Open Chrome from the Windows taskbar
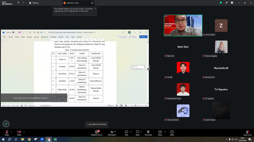This screenshot has height=142, width=254. (x=29, y=139)
